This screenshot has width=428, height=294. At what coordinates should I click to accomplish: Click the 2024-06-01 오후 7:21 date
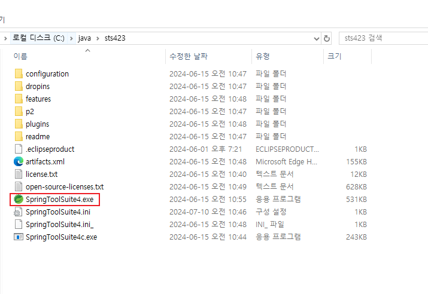click(x=205, y=149)
